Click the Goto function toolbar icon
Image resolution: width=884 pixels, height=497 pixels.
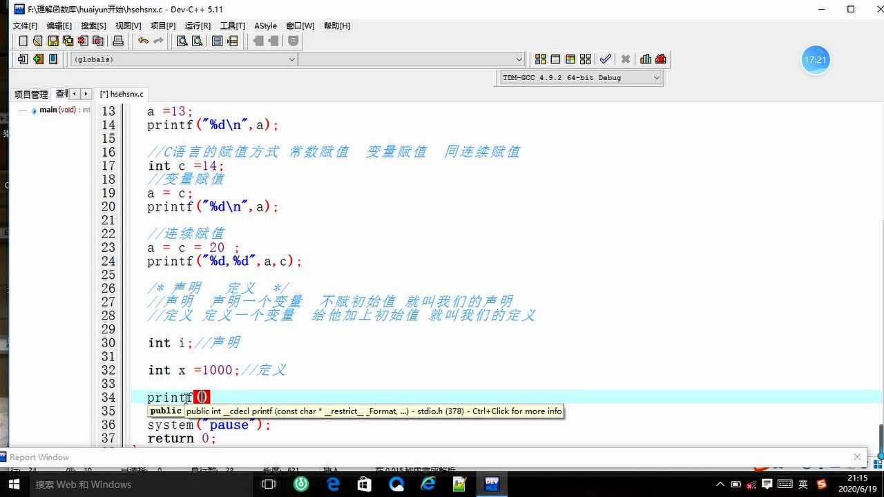(x=218, y=41)
